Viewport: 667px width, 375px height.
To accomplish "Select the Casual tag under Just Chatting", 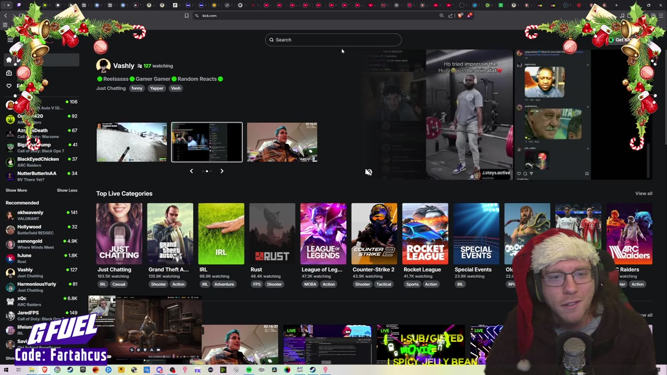I will click(x=119, y=284).
